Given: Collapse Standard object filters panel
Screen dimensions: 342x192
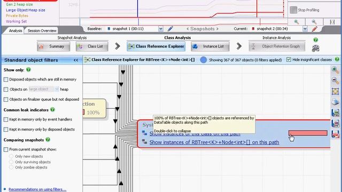Looking at the screenshot, I should [x=76, y=60].
